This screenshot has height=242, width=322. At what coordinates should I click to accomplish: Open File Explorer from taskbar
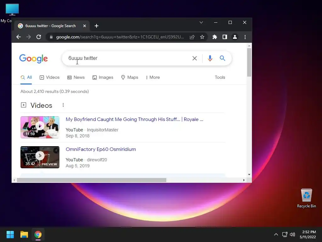click(x=24, y=234)
